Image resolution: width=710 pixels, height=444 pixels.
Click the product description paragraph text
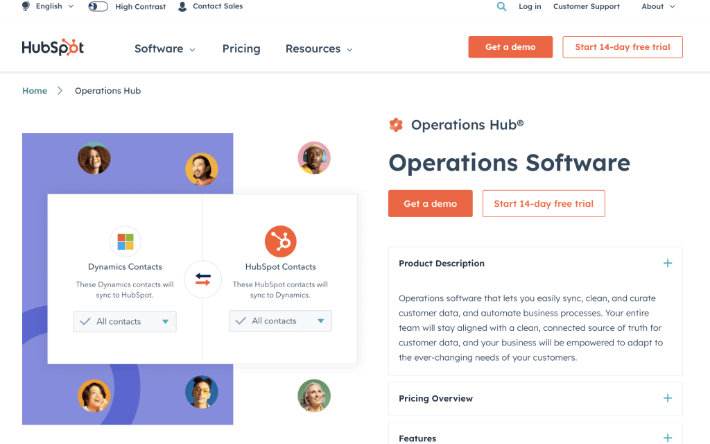[530, 328]
